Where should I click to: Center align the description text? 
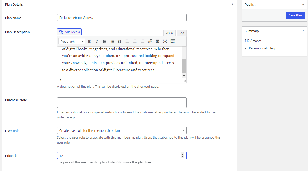point(135,41)
